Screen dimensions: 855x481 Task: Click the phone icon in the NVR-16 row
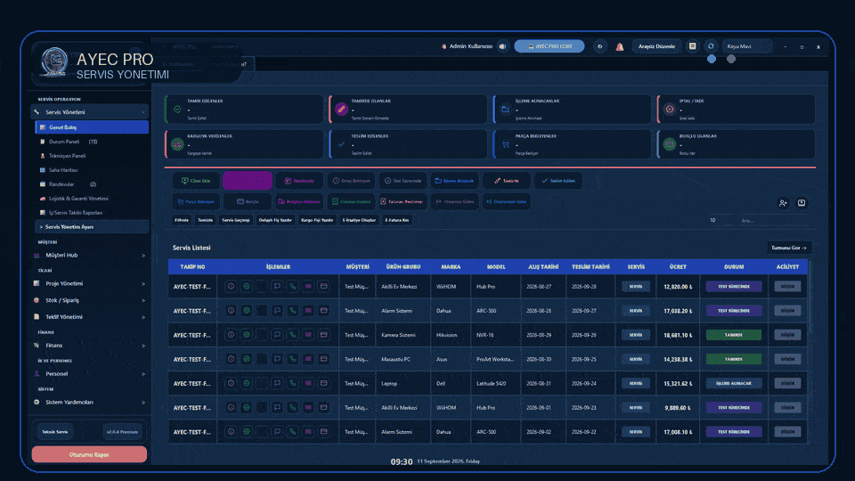pos(293,335)
